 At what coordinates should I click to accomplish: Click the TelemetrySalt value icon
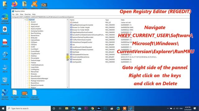(71, 60)
